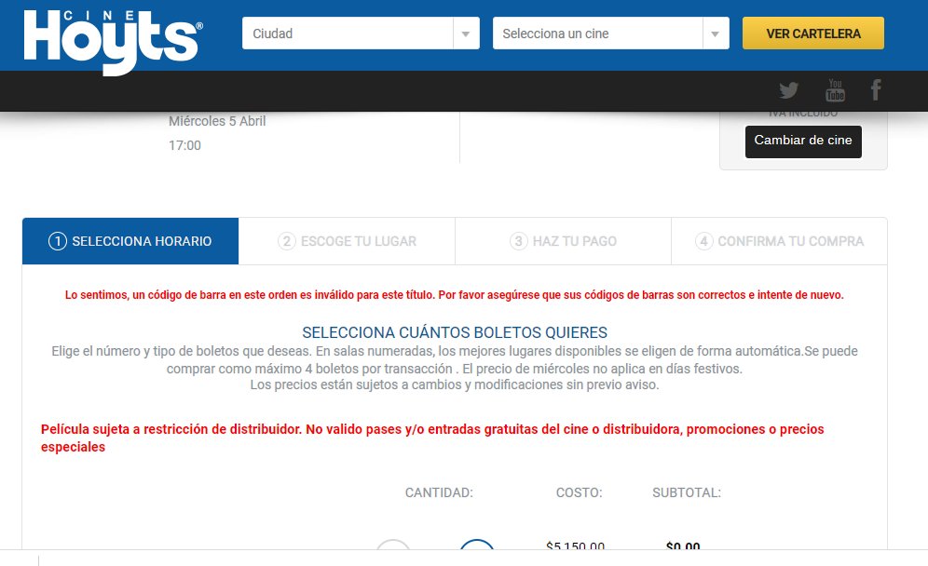Open the Twitter social icon
Viewport: 928px width, 566px height.
click(x=788, y=90)
